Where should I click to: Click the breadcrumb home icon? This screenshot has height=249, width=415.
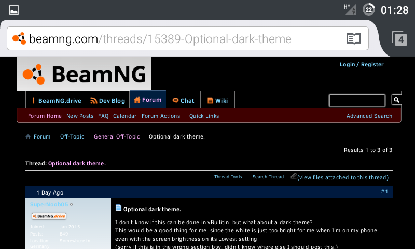coord(28,137)
